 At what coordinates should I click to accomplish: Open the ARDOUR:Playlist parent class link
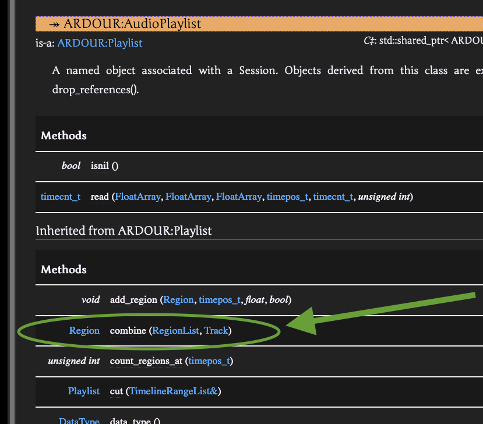click(100, 43)
